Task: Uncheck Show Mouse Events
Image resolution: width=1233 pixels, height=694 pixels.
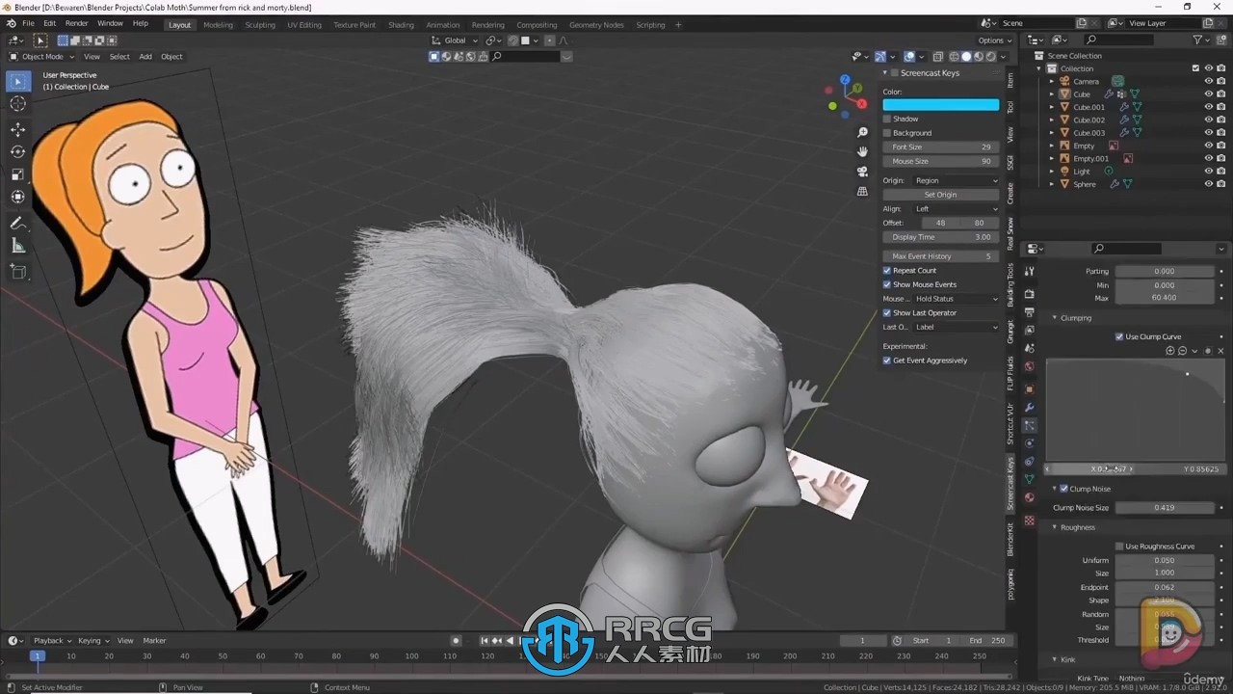Action: (x=887, y=284)
